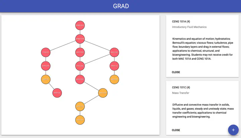Click the blue plus add button
Image resolution: width=241 pixels, height=138 pixels.
[233, 130]
